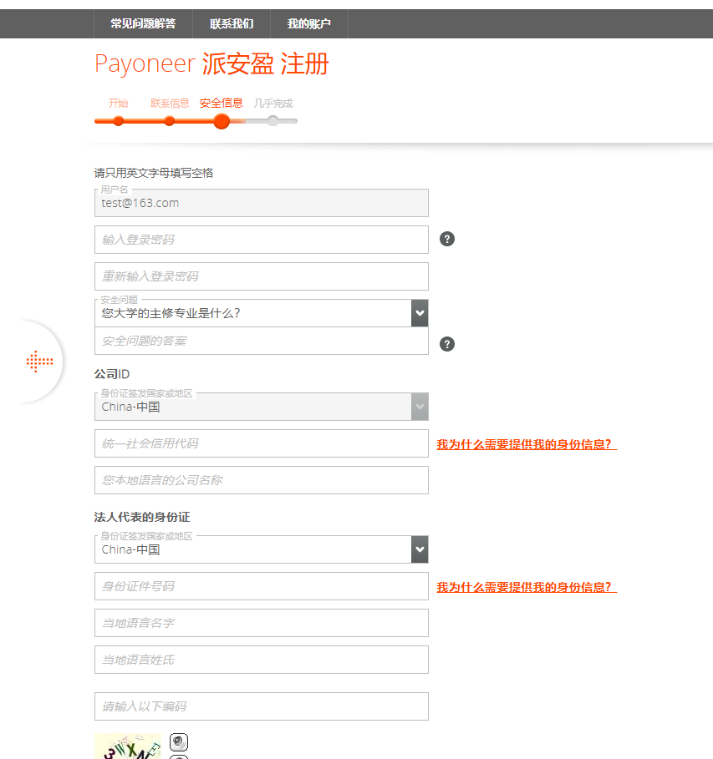Image resolution: width=713 pixels, height=759 pixels.
Task: Click the identity info explanation link near credit code
Action: (526, 443)
